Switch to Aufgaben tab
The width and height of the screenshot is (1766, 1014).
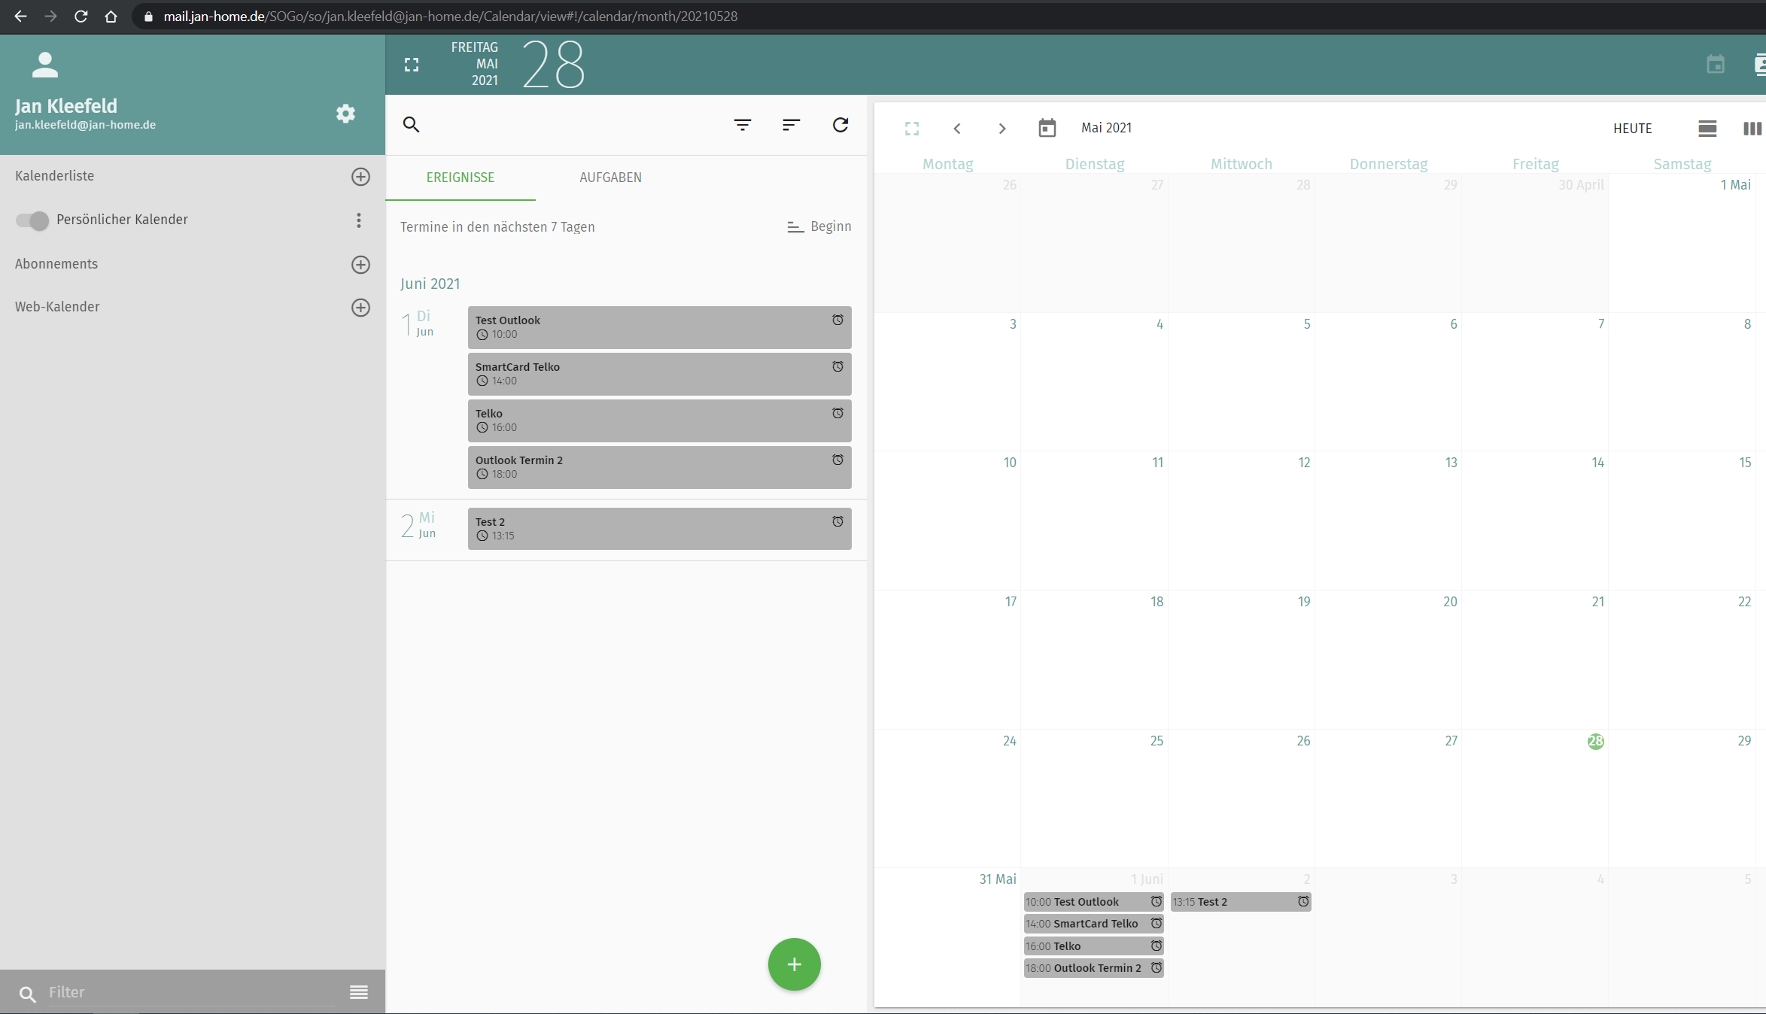(x=610, y=178)
